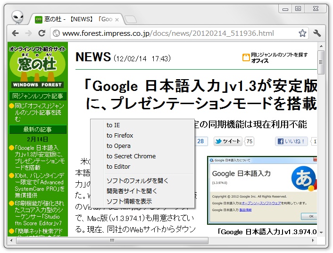Click the 同ジャンルソフト記事 sidebar heading

pyautogui.click(x=38, y=96)
